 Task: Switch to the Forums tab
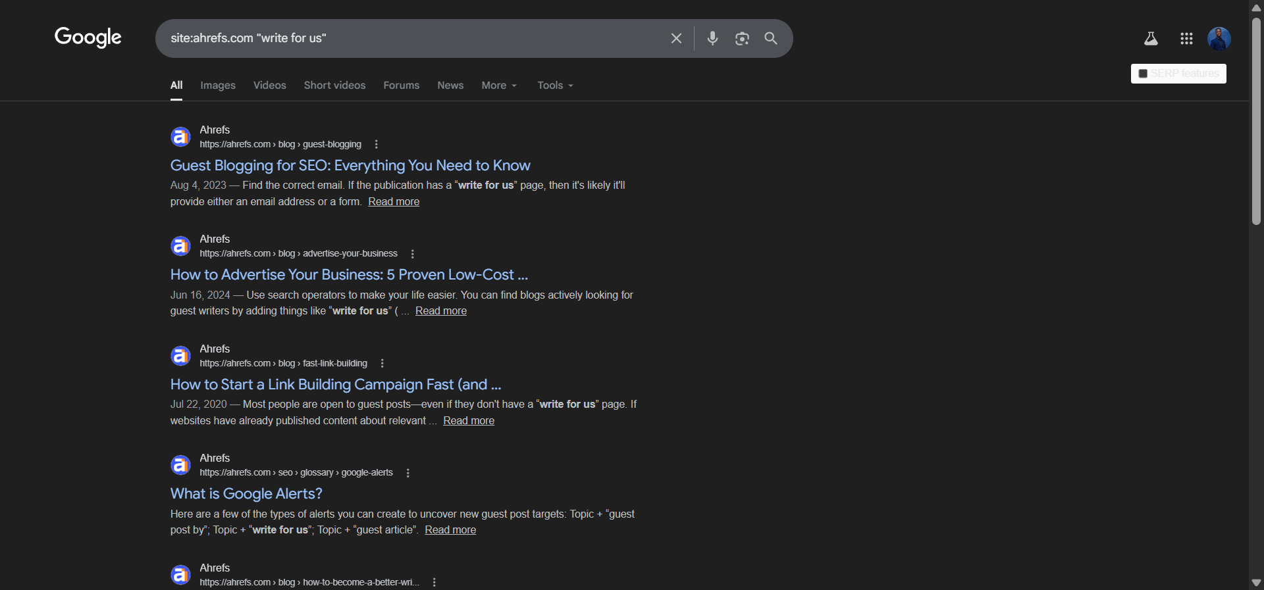click(402, 86)
